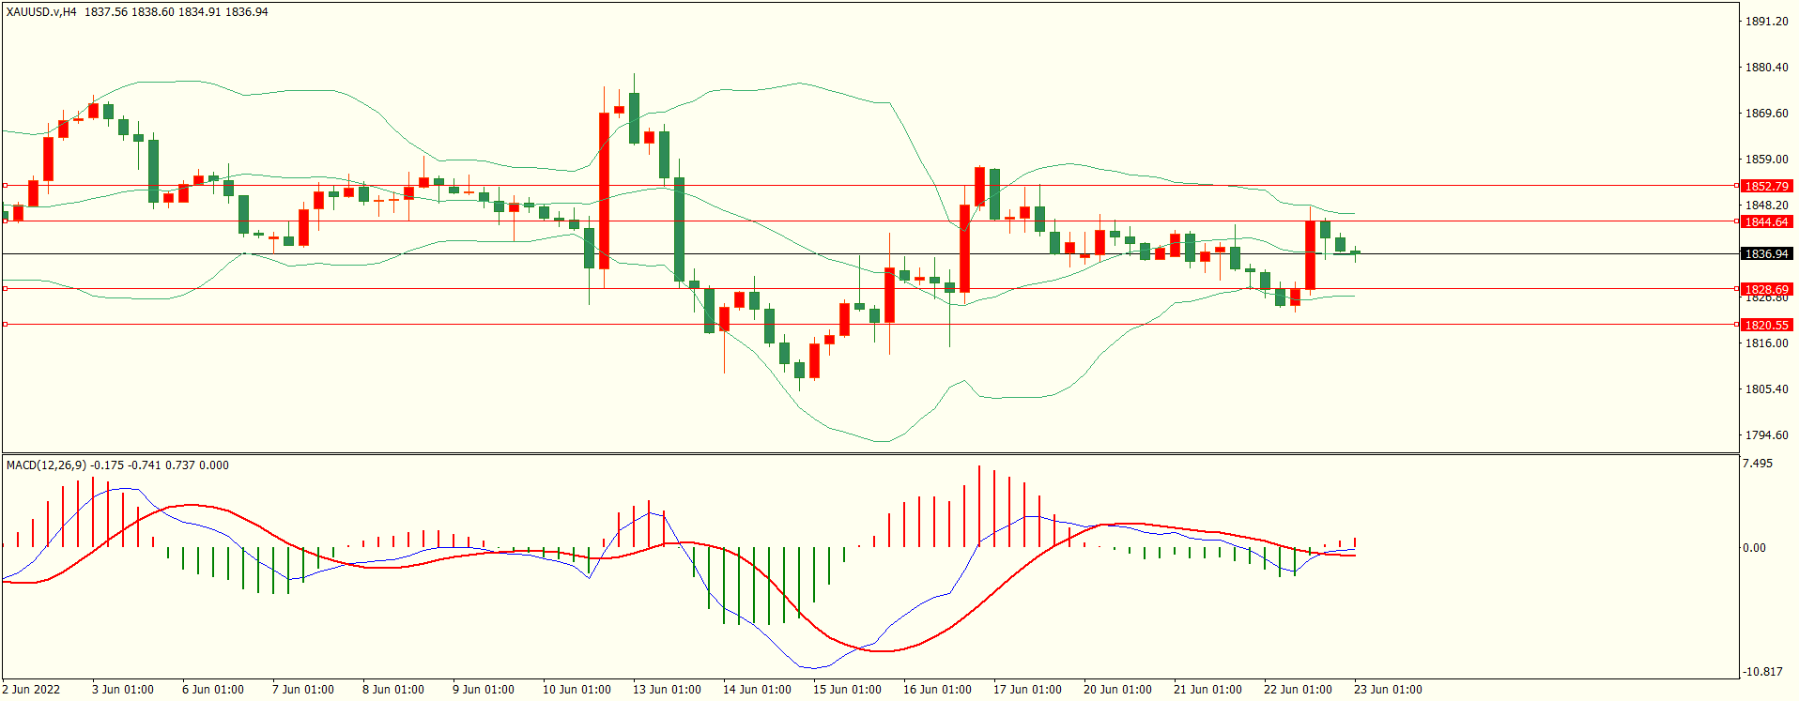Click the red 1820.55 price level label
1799x701 pixels.
tap(1766, 325)
